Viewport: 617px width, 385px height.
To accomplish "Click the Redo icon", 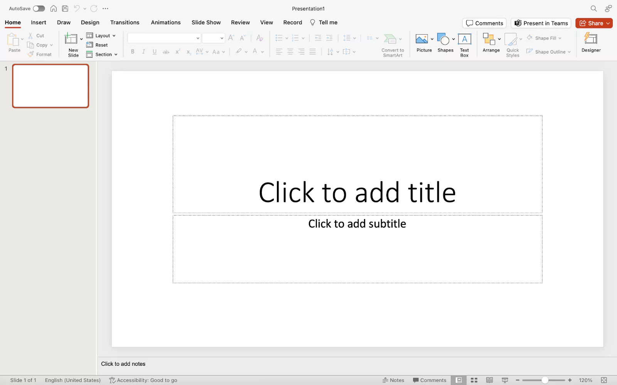I will [94, 8].
